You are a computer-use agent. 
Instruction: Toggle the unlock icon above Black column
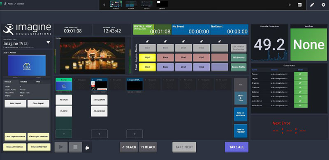(165, 41)
